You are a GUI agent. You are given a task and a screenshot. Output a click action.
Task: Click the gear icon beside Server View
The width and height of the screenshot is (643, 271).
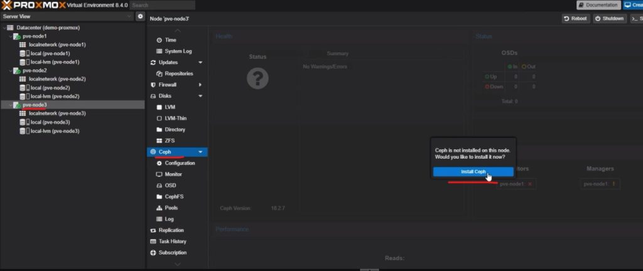[x=140, y=16]
